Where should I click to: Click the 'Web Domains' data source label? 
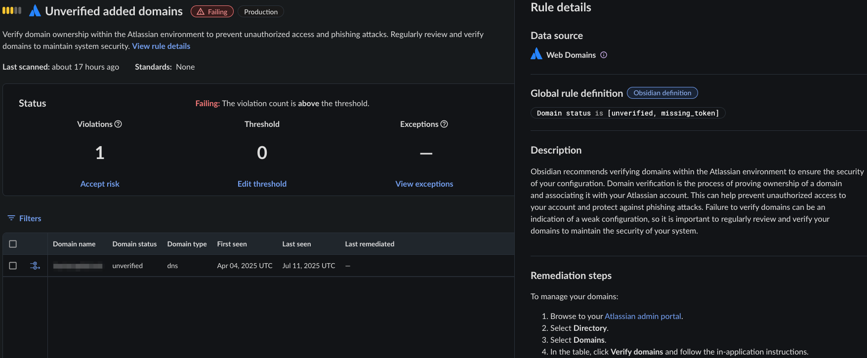571,55
